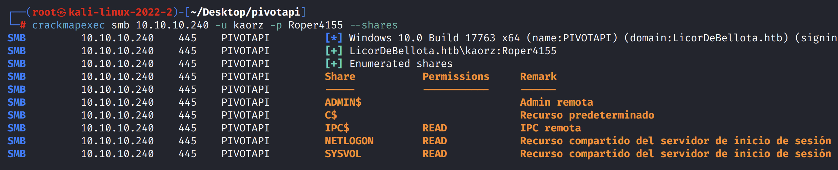The height and width of the screenshot is (170, 838).
Task: Select the NETLOGON share name
Action: tap(349, 141)
